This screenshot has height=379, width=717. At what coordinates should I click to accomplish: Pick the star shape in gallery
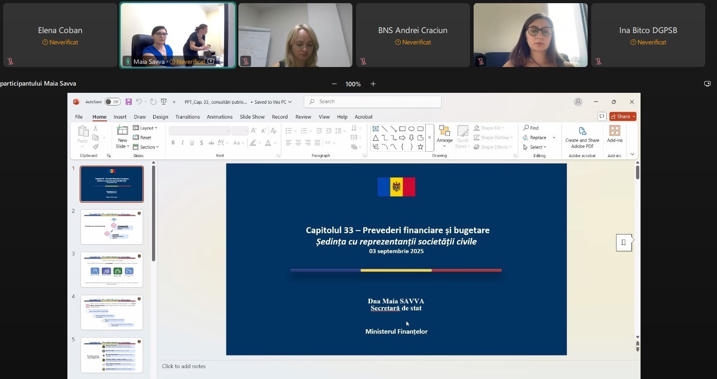pyautogui.click(x=420, y=147)
